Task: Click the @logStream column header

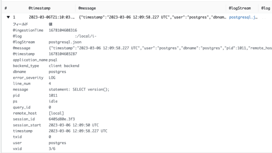Action: pyautogui.click(x=240, y=8)
